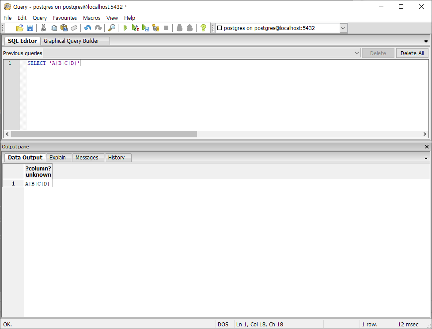432x329 pixels.
Task: Click the Redo arrow icon
Action: [98, 28]
